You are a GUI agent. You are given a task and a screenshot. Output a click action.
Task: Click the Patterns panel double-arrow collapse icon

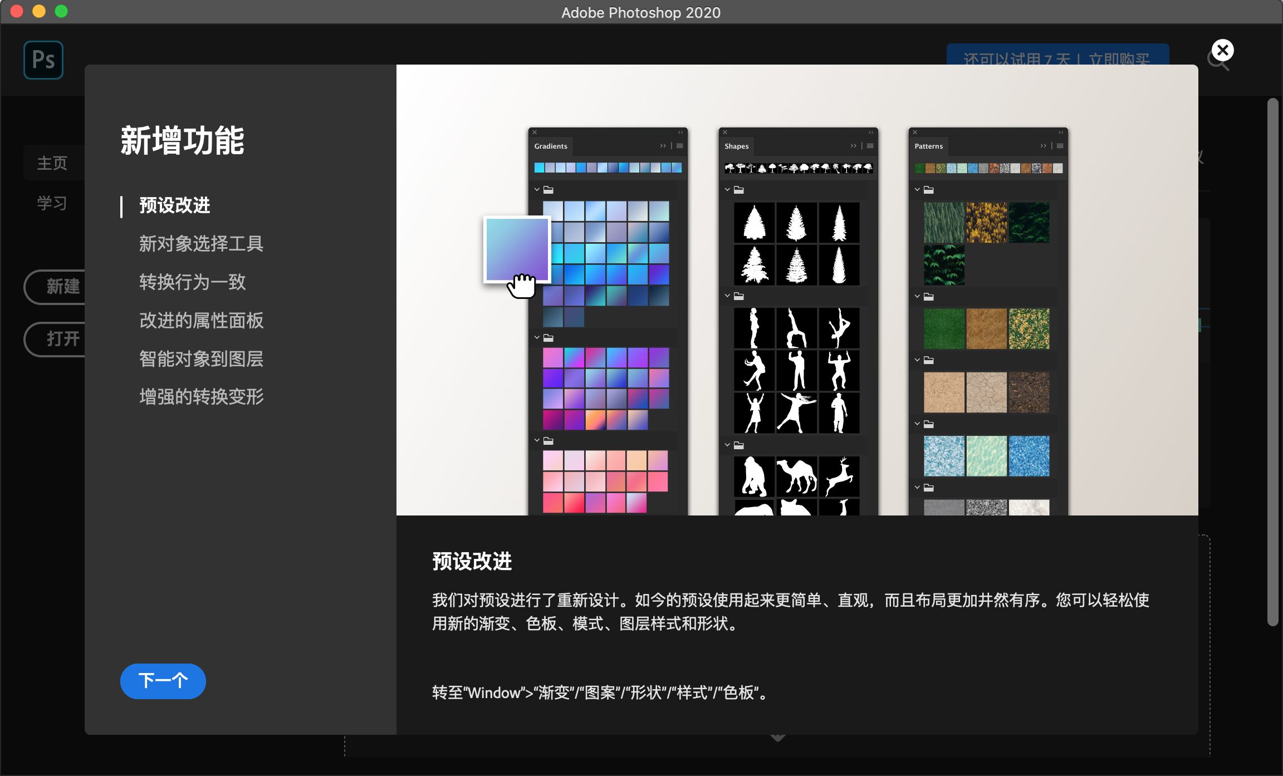point(1043,146)
